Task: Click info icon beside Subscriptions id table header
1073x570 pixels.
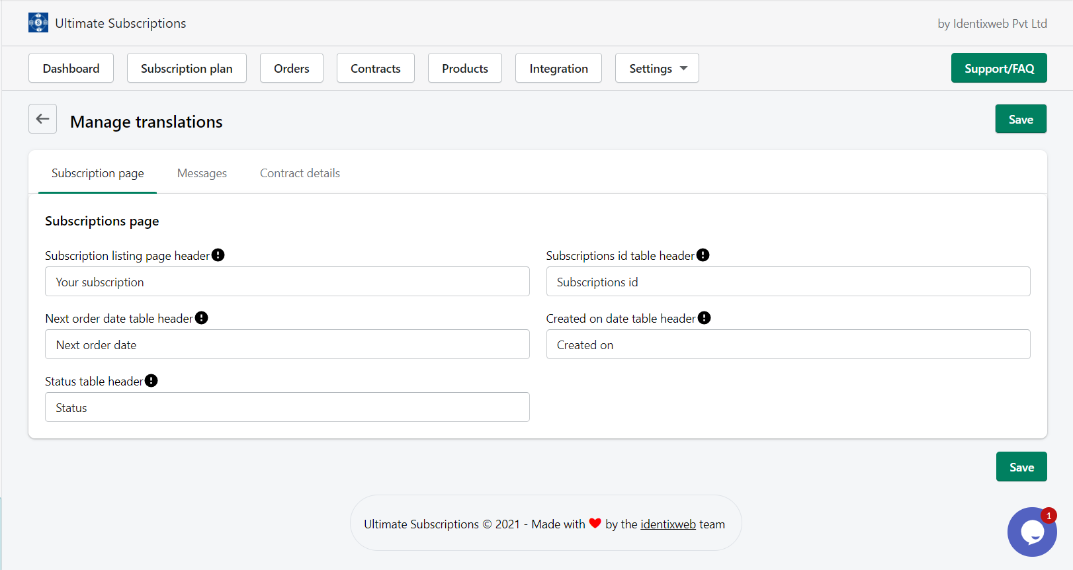Action: click(703, 255)
